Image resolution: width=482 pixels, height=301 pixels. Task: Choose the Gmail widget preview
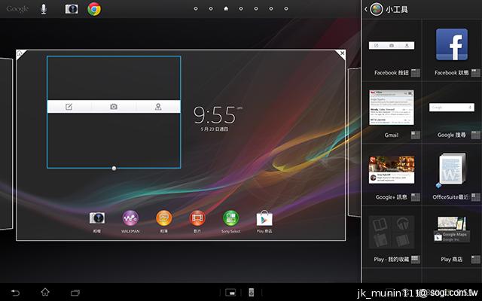point(392,108)
